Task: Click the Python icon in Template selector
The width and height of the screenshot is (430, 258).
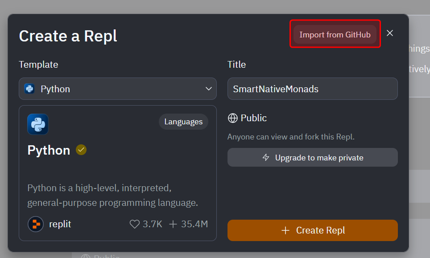Action: (x=29, y=89)
